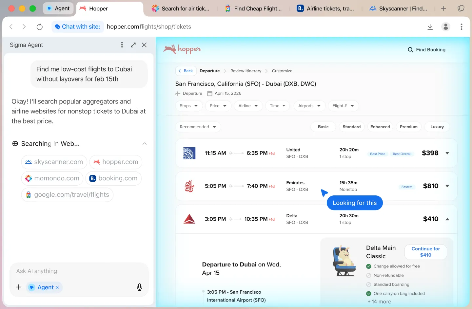Click Chat with site button
The image size is (472, 309).
pos(78,27)
